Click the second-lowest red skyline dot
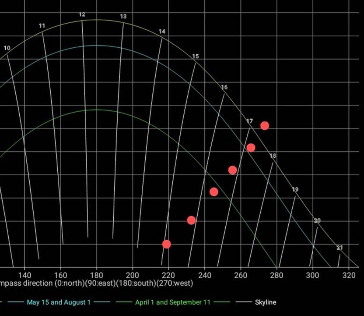The image size is (364, 316). (191, 220)
